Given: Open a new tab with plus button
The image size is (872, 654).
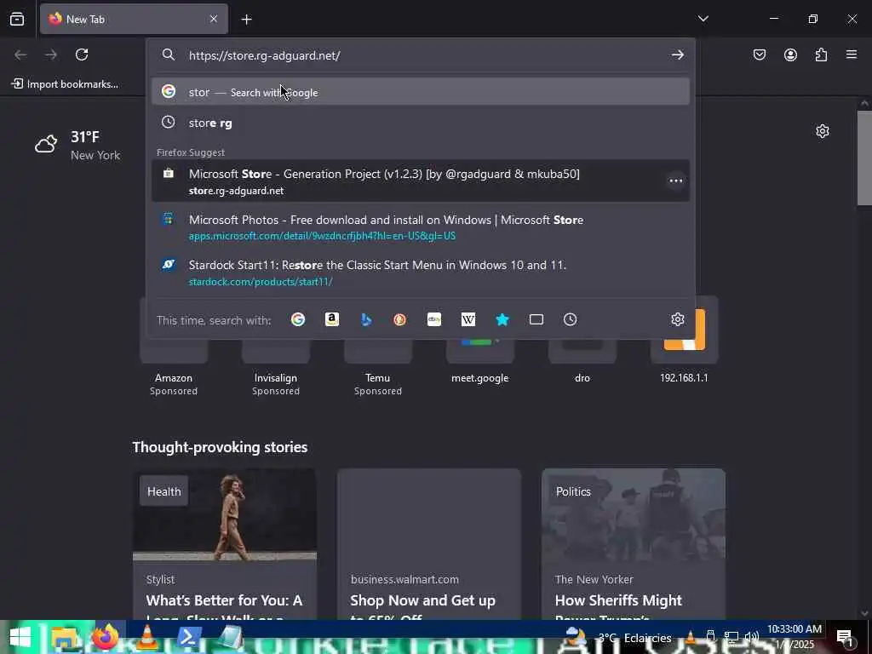Looking at the screenshot, I should (247, 20).
